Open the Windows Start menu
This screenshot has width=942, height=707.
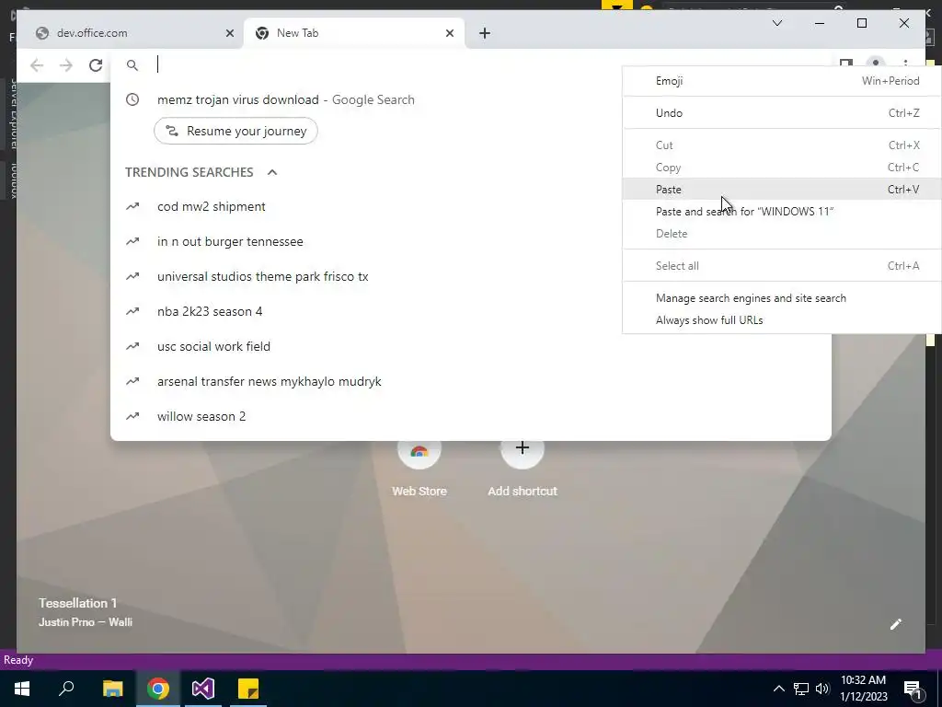coord(22,689)
